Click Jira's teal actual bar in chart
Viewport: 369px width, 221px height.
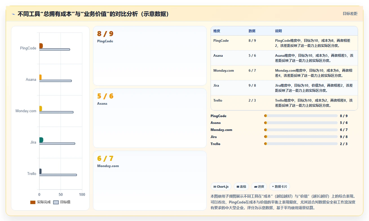pyautogui.click(x=41, y=140)
